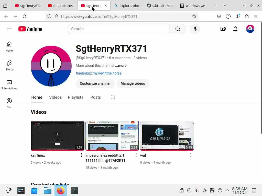Open the notifications bell

pos(235,29)
